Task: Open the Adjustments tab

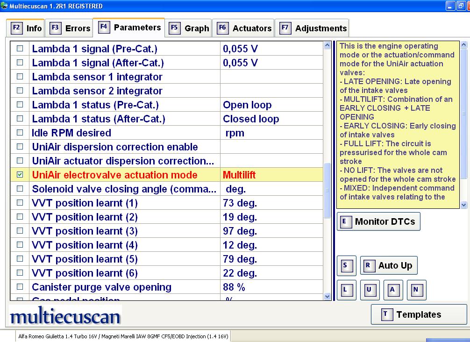Action: [x=313, y=28]
